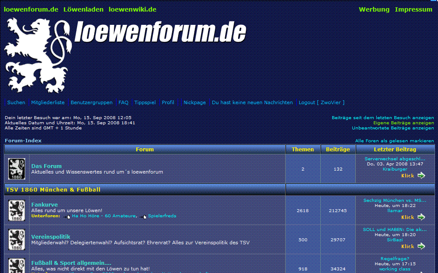Viewport: 438px width, 273px height.
Task: Click the Vereinspolitik 1860 lion icon
Action: (16, 240)
